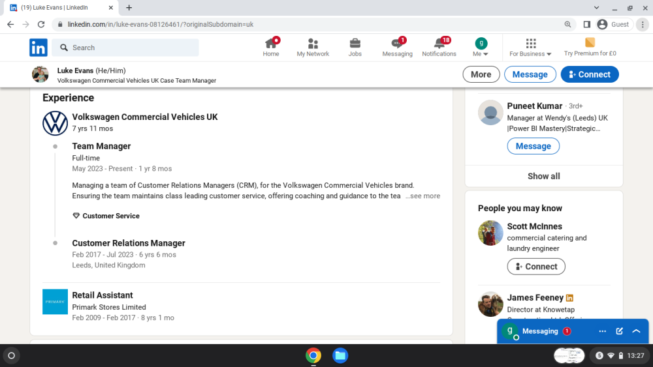Click More button on Luke Evans header
The height and width of the screenshot is (367, 653).
481,74
